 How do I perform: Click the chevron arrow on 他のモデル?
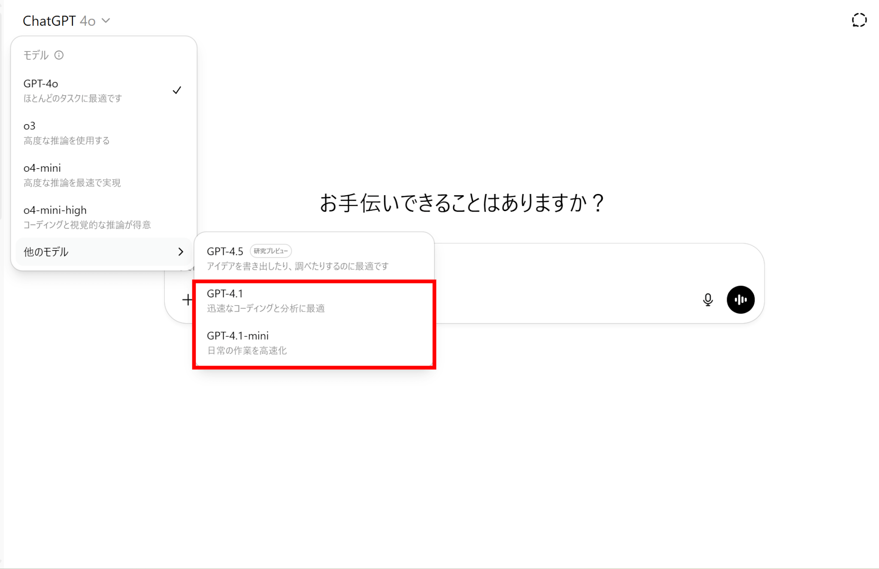tap(181, 252)
